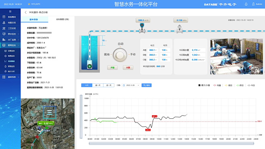The image size is (265, 149).
Task: Set mode knob to 自动 (auto)
Action: pos(120,44)
